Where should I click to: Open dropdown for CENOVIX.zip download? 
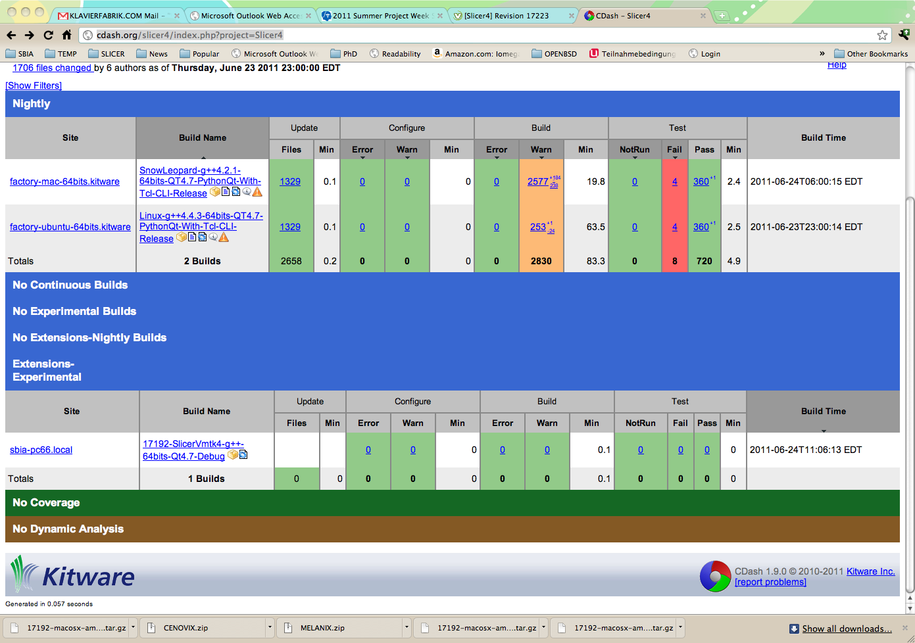tap(270, 628)
